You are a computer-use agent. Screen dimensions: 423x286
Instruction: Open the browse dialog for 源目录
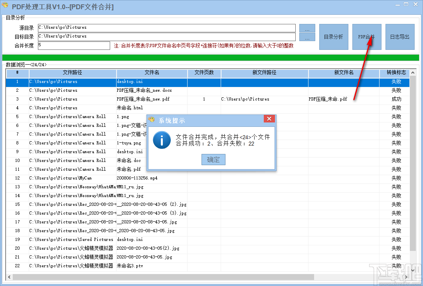point(307,28)
